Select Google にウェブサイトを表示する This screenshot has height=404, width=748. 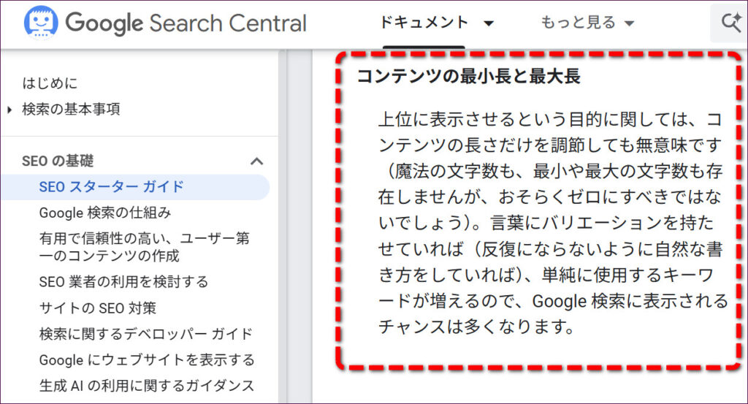coord(146,359)
